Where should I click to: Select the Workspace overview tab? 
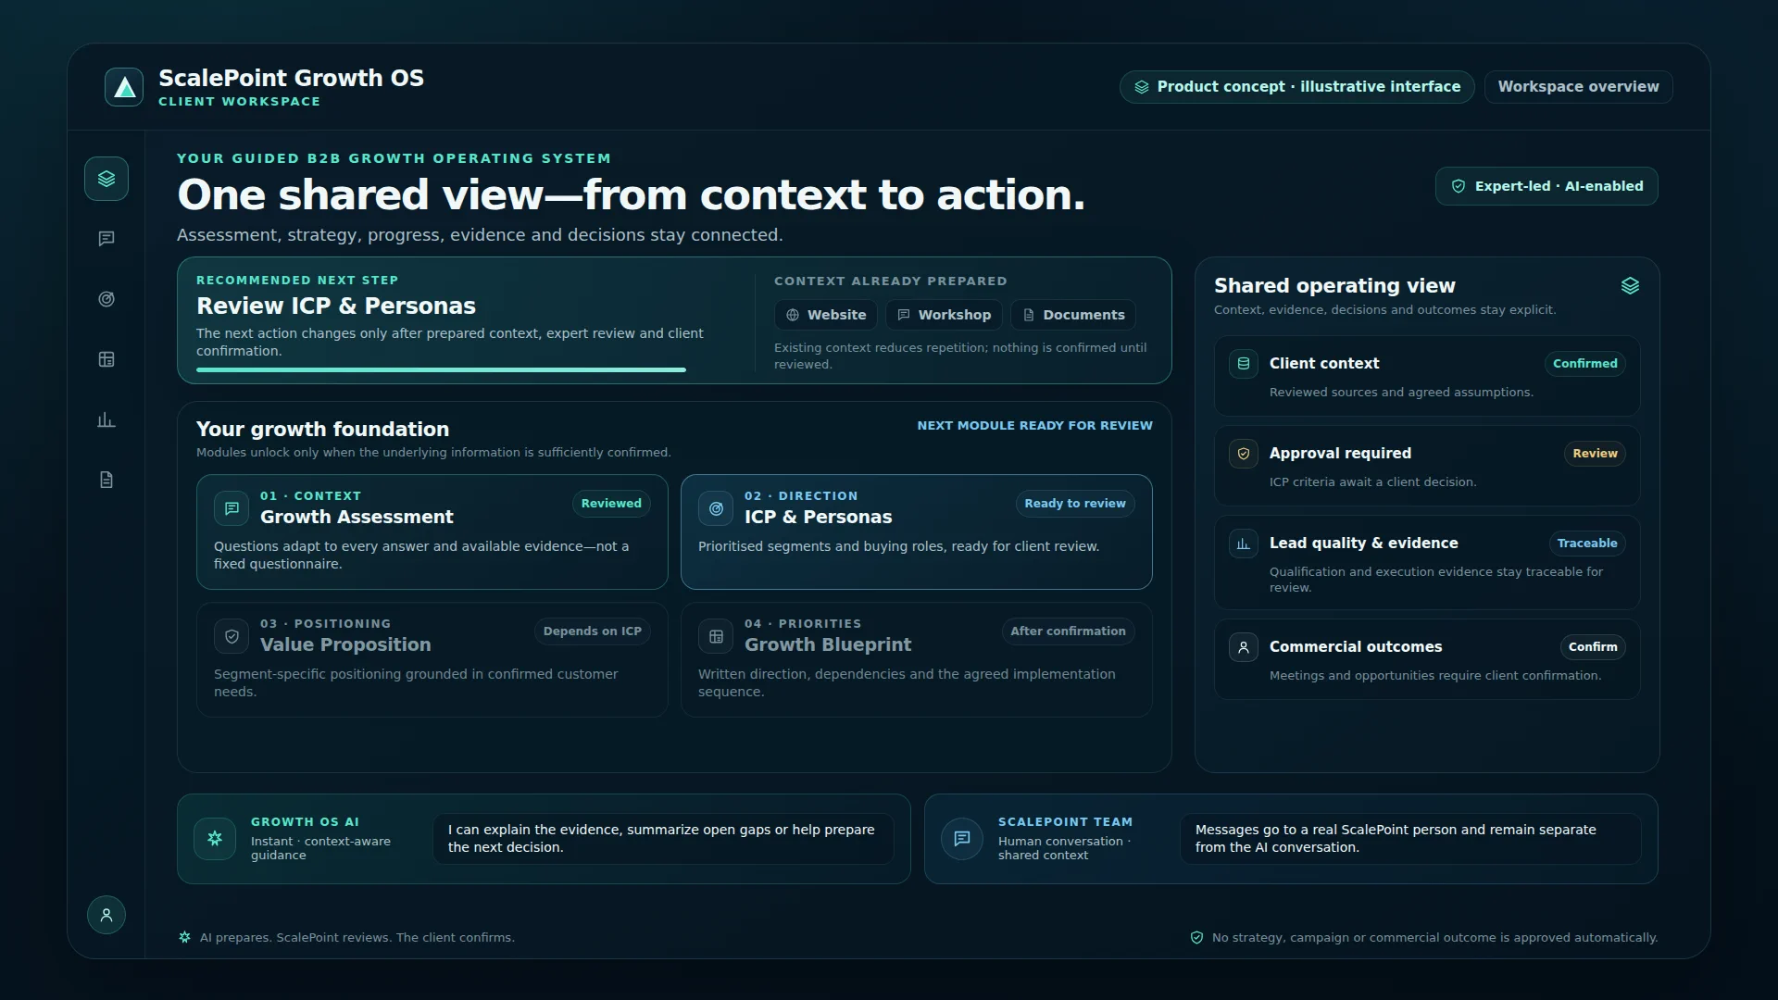coord(1578,87)
